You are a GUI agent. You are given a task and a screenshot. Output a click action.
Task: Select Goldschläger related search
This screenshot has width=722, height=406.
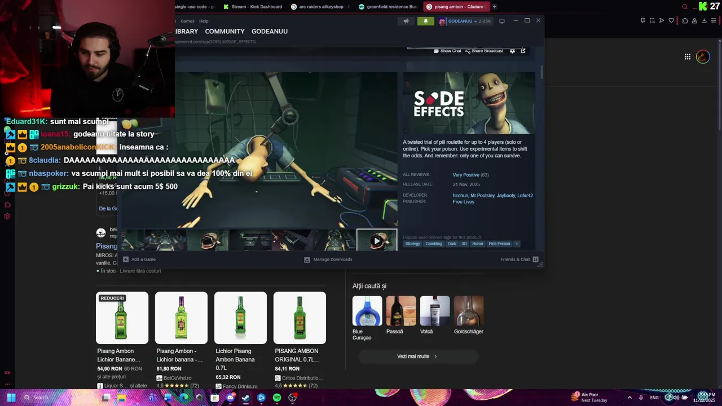click(x=469, y=315)
